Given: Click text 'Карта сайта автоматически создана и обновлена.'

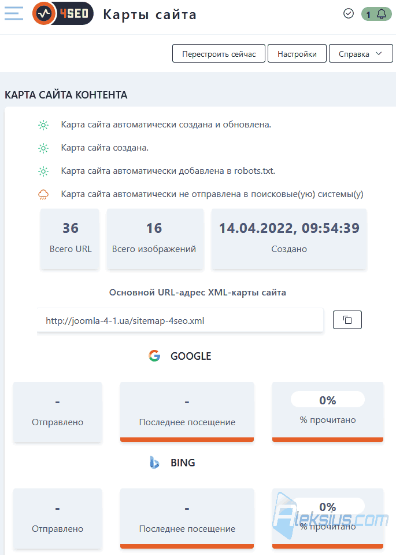Looking at the screenshot, I should click(x=166, y=125).
